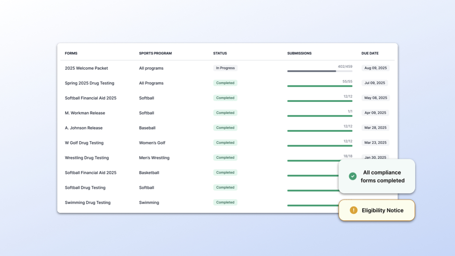Sort by the Forms column header
The image size is (455, 256).
click(x=71, y=53)
